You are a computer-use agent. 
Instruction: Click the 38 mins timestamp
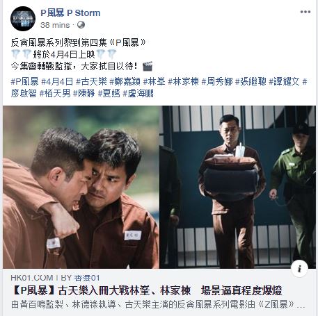pyautogui.click(x=55, y=25)
